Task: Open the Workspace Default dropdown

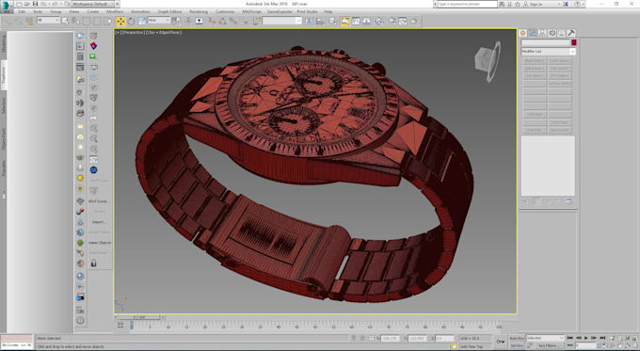Action: (95, 4)
